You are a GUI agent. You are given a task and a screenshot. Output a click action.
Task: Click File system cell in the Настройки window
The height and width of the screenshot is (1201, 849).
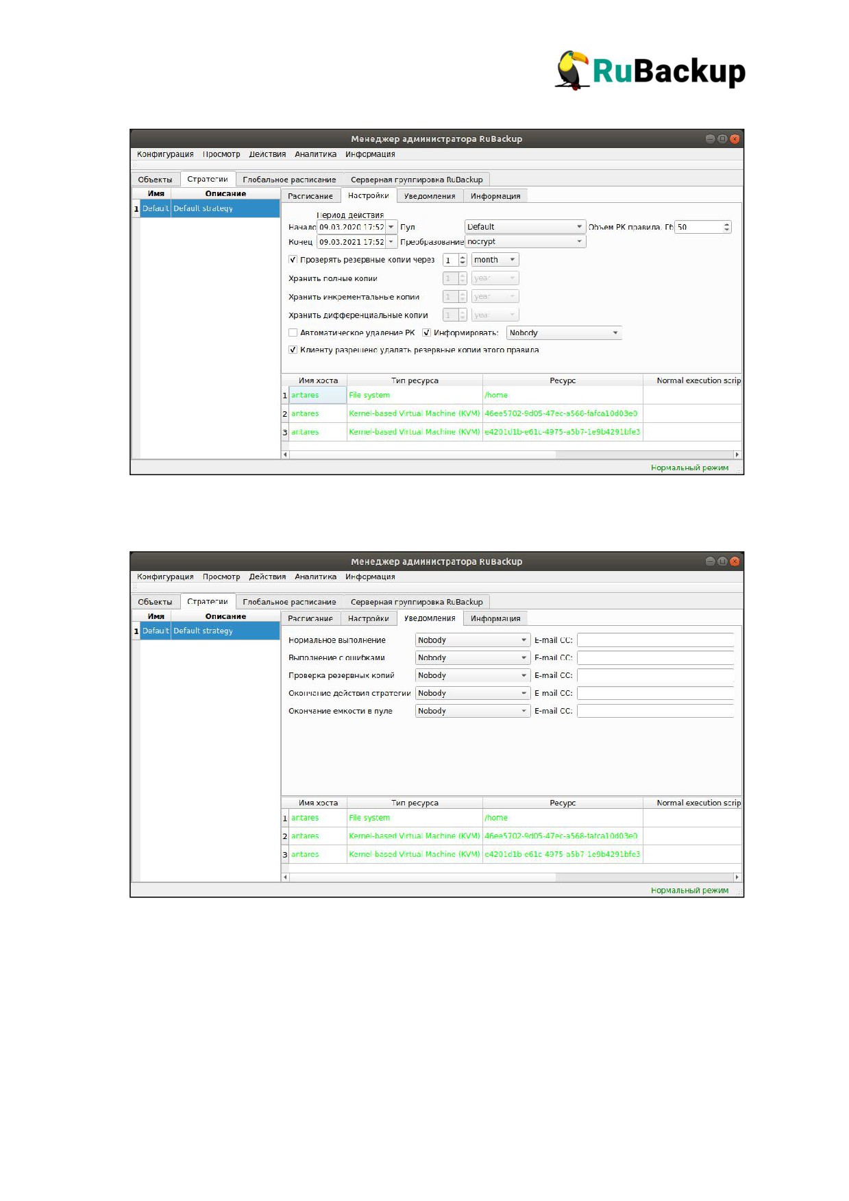coord(415,396)
